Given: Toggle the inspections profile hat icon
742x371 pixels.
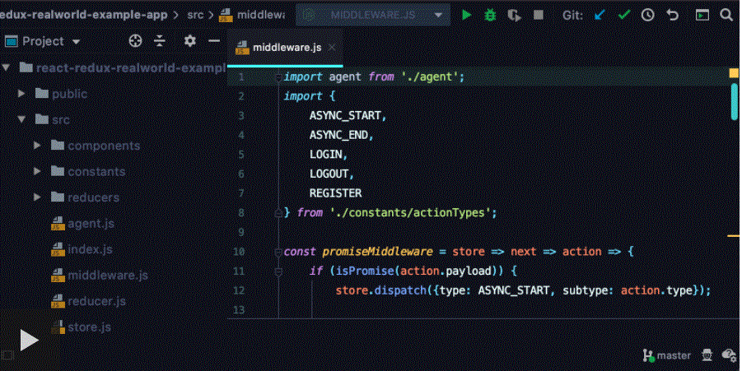Looking at the screenshot, I should [707, 355].
